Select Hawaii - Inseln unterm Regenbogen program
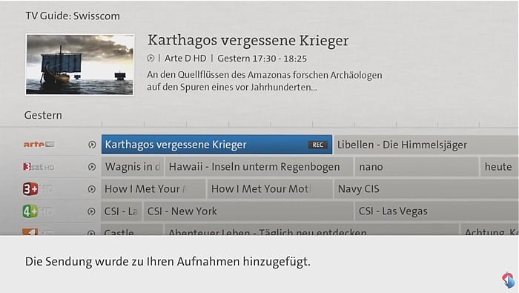The image size is (519, 293). click(x=259, y=167)
